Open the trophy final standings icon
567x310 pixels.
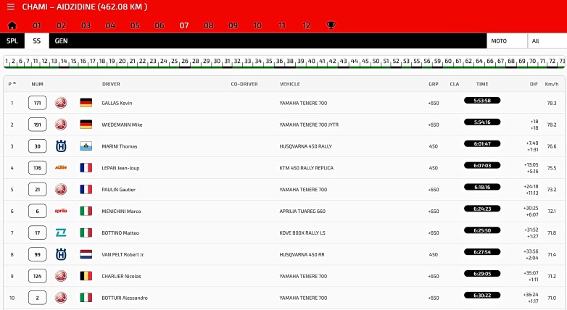(331, 25)
